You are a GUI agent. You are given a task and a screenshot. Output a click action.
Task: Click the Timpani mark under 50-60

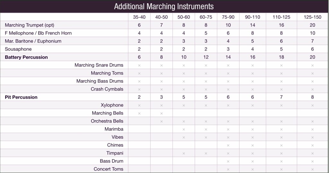184,153
